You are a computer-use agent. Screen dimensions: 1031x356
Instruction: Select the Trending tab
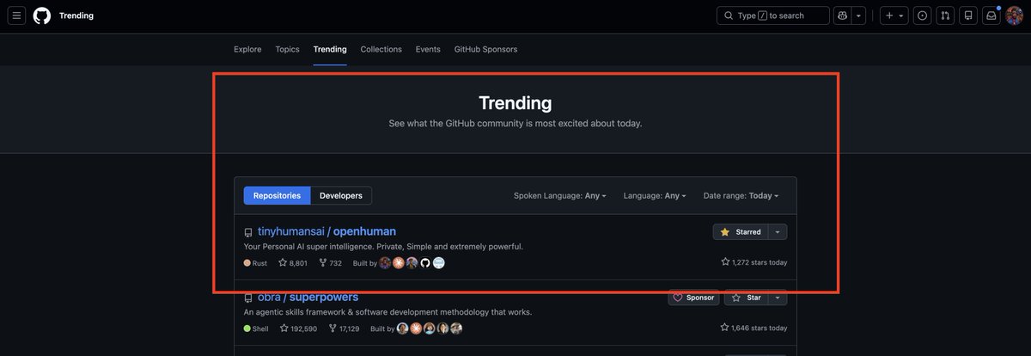[x=330, y=49]
